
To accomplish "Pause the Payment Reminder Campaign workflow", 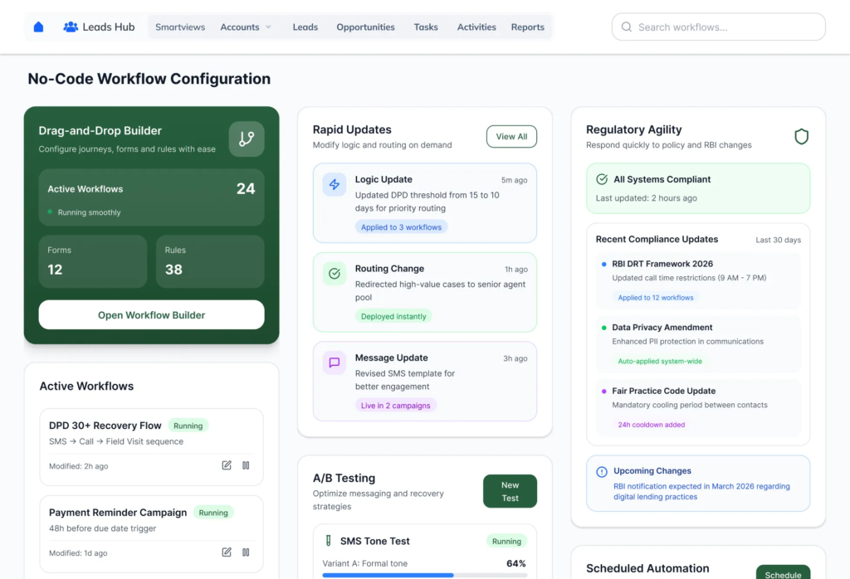I will pos(246,552).
